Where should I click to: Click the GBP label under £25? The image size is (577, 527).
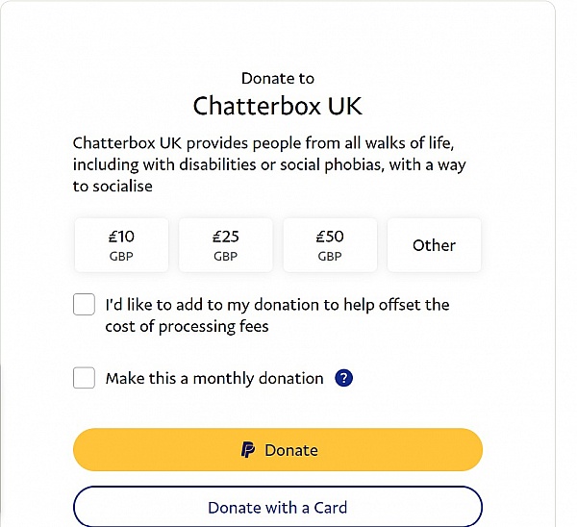[x=226, y=256]
